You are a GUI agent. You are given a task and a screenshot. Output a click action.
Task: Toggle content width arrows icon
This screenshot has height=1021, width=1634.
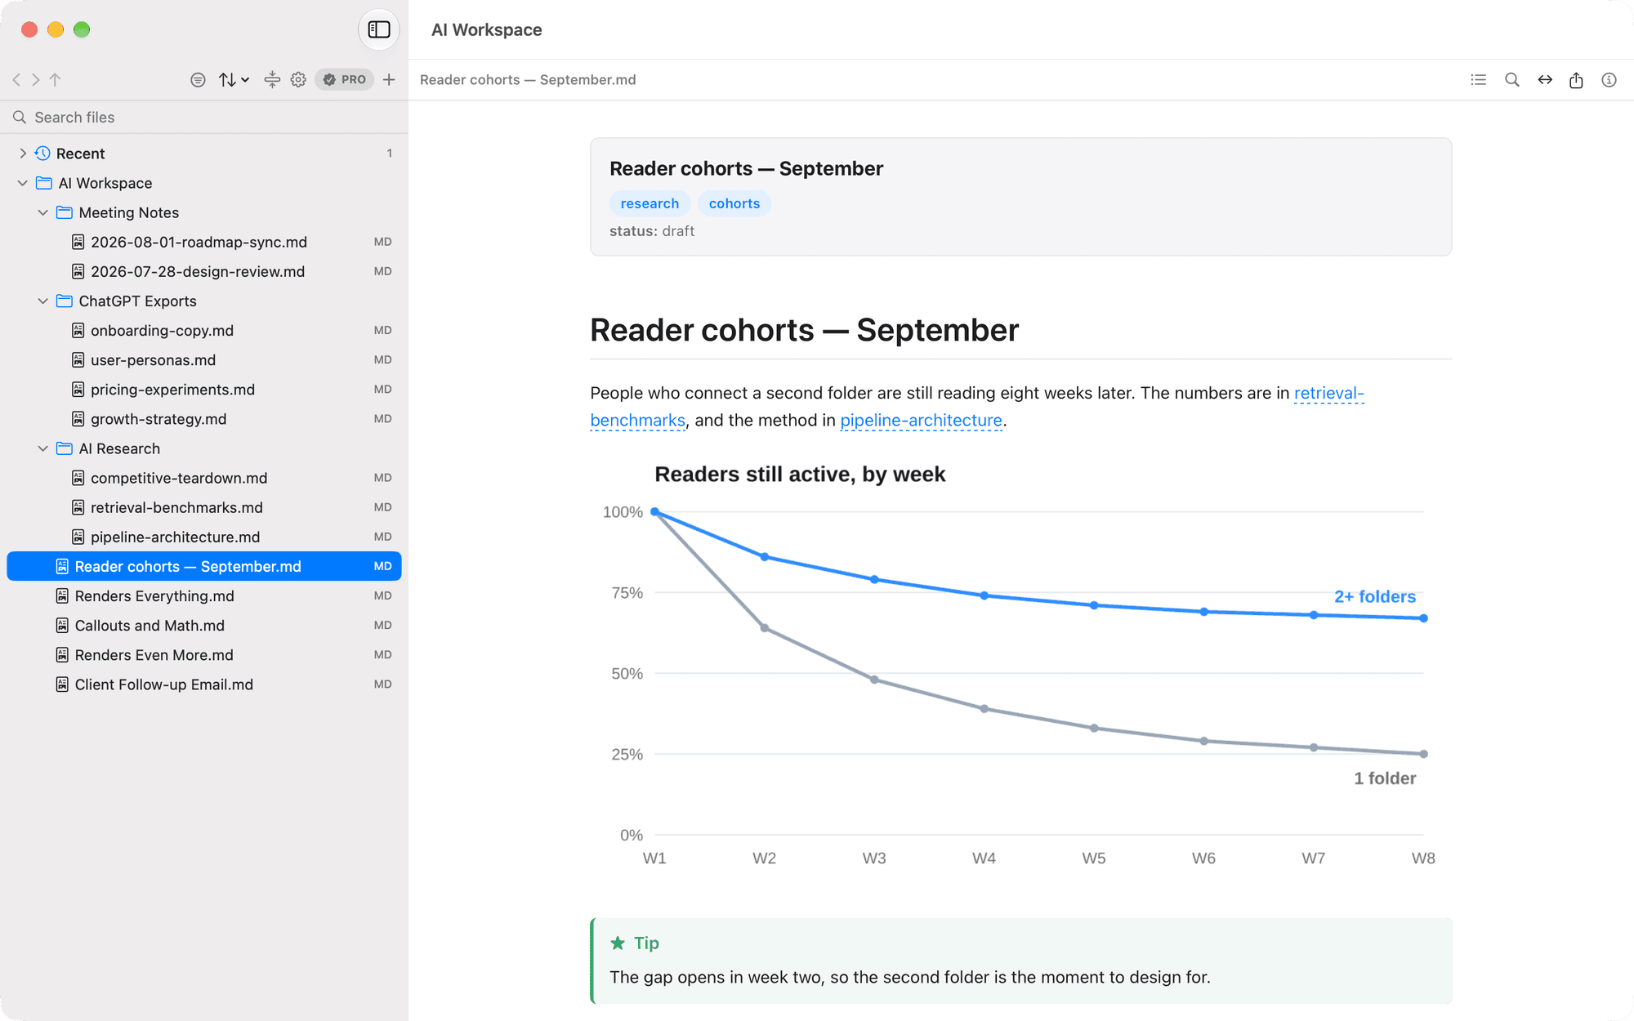point(1545,80)
